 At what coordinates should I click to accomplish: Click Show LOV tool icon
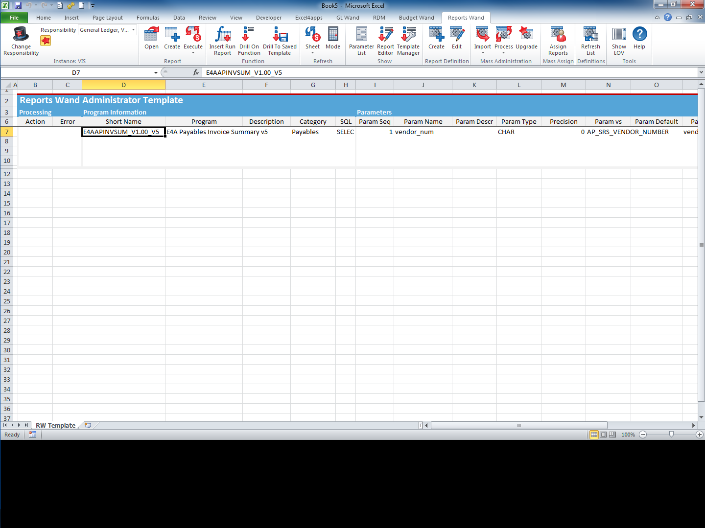[619, 34]
